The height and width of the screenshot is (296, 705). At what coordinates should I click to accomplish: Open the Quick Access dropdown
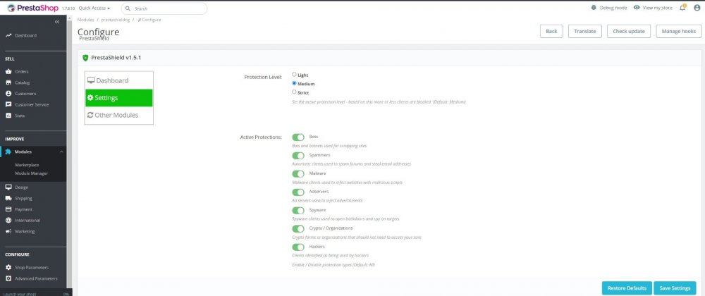(x=94, y=8)
